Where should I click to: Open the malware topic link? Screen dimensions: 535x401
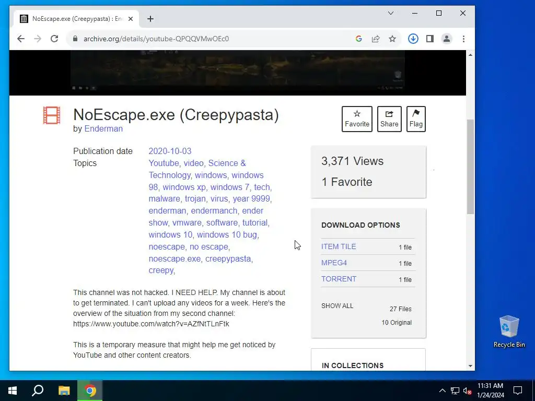(x=164, y=199)
